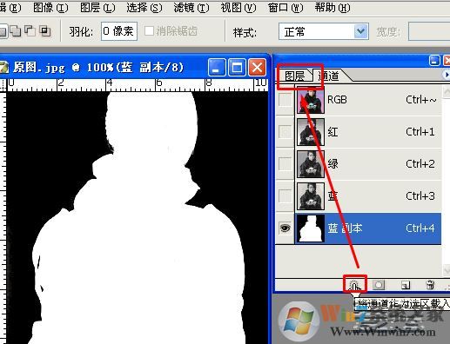The width and height of the screenshot is (450, 344).
Task: Maximize the 原图.jpg document window
Action: tap(237, 67)
